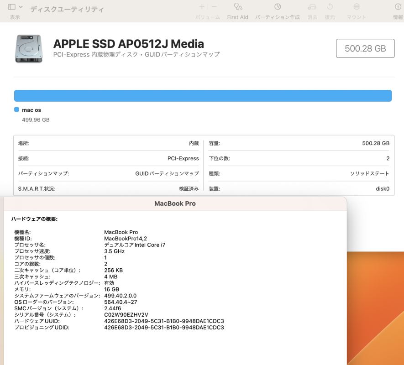Remove volume using the minus icon
The width and height of the screenshot is (404, 365).
coord(214,7)
